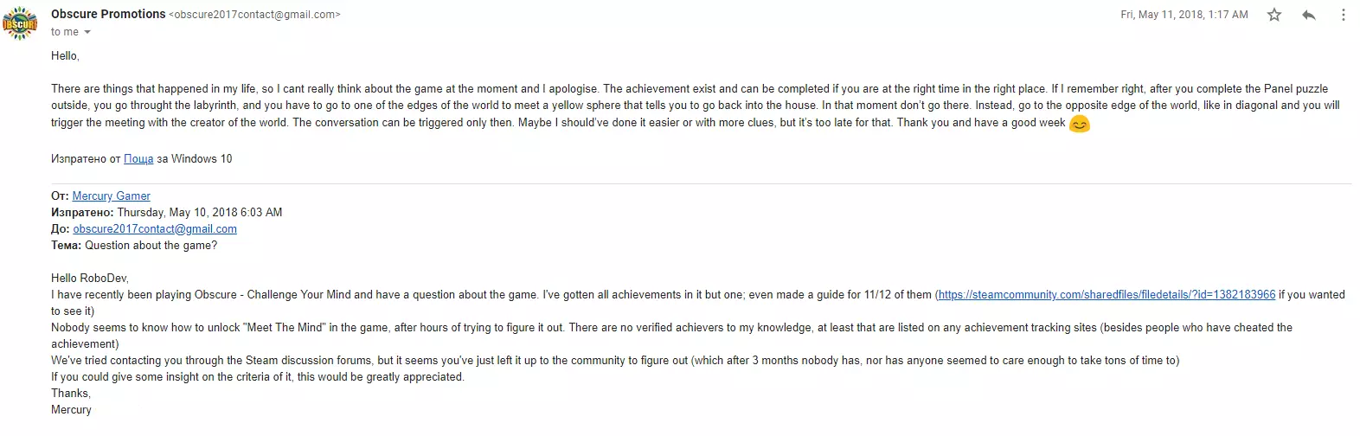Click the Fri, May 11, 2018 timestamp
1360x436 pixels.
coord(1184,15)
